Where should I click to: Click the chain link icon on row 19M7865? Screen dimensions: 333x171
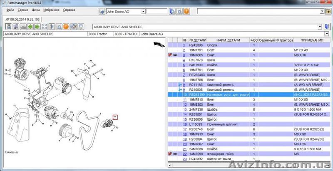[x=175, y=55]
